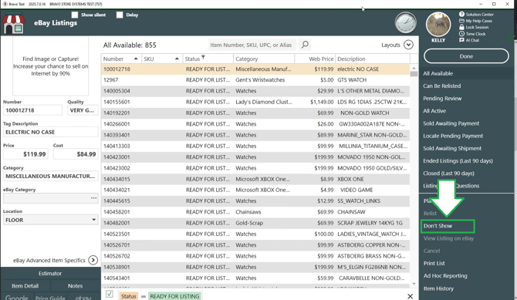This screenshot has height=300, width=517.
Task: Select Locate Pending Payment view
Action: click(x=453, y=136)
